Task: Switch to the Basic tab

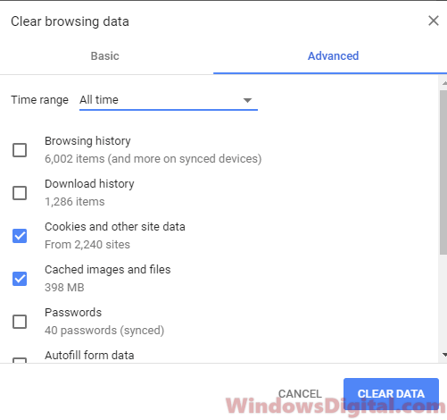Action: coord(105,56)
